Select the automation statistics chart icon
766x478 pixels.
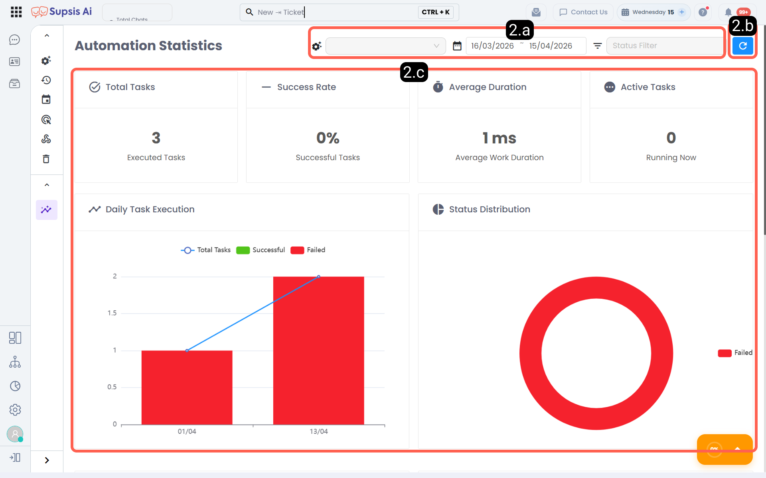click(47, 210)
